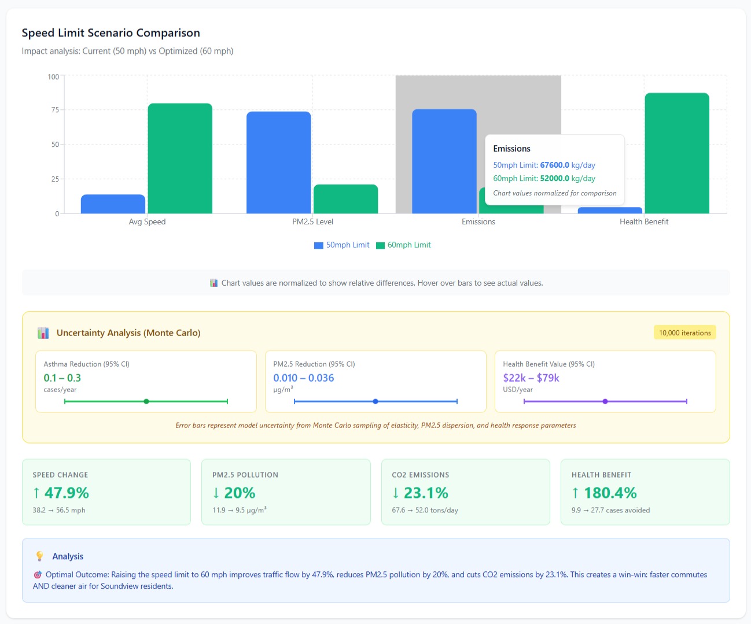
Task: Click the Asthma Reduction 95% CI card
Action: click(146, 381)
